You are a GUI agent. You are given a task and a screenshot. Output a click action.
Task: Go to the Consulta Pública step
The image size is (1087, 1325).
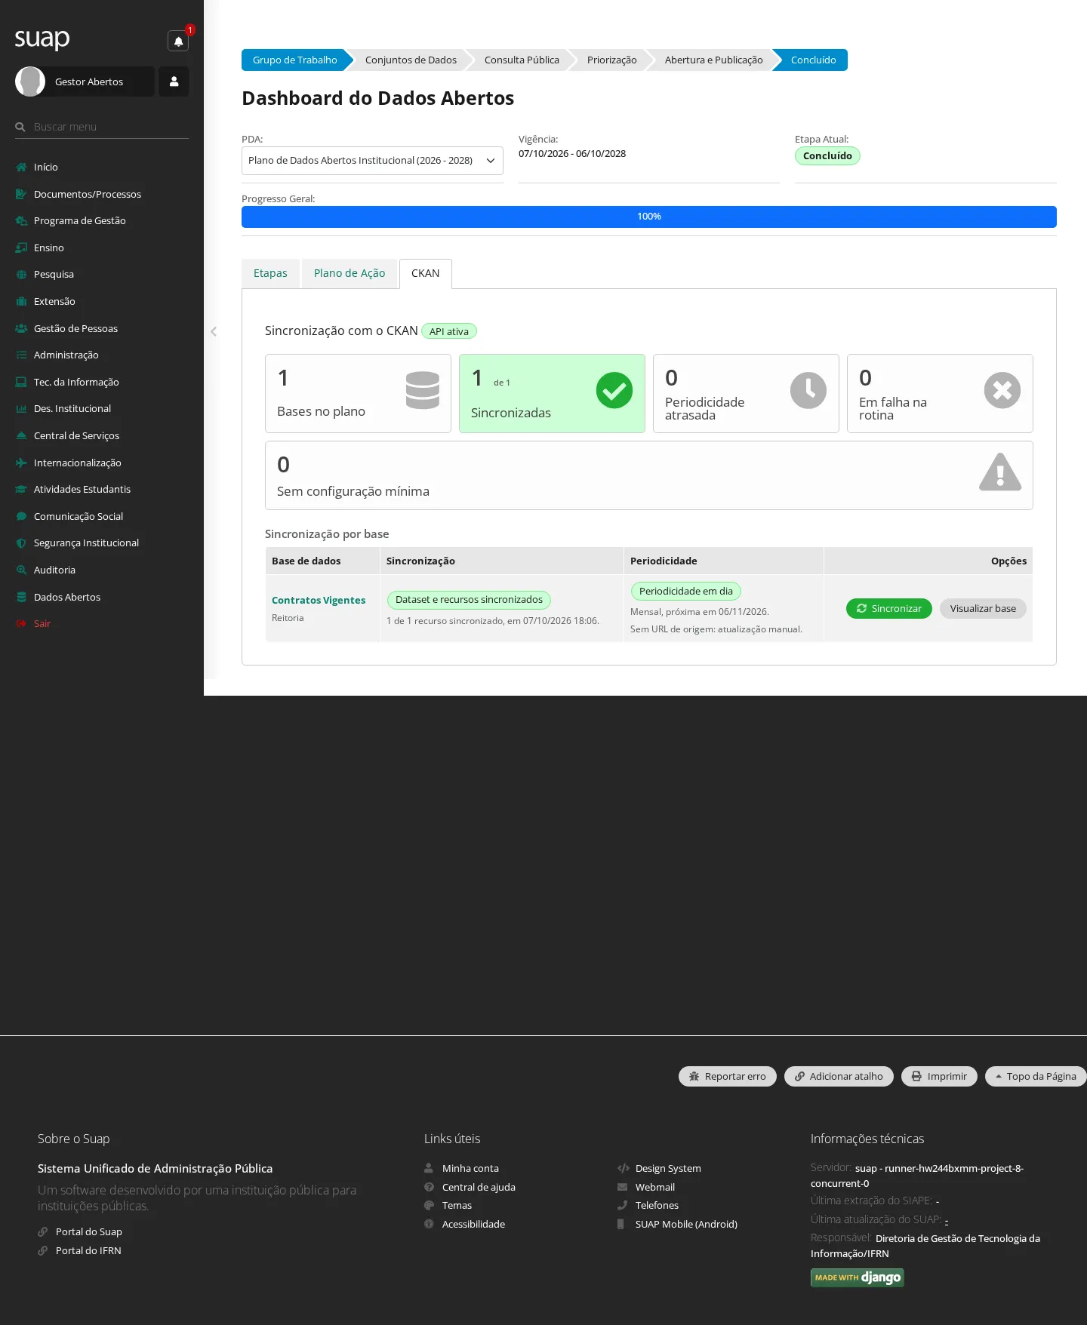pos(522,60)
